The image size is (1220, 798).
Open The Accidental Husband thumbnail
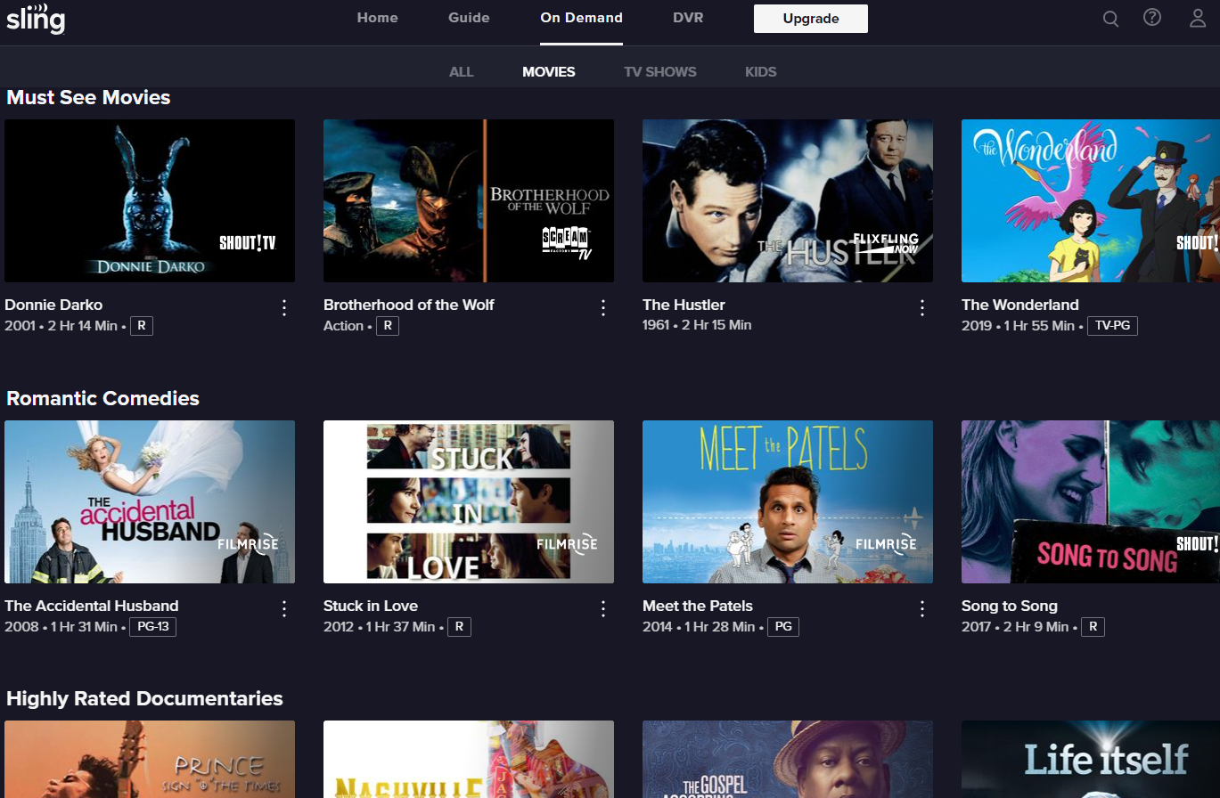[150, 502]
